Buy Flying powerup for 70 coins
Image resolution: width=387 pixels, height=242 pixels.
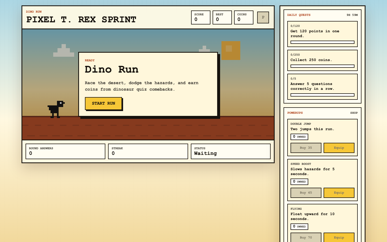[x=306, y=237]
